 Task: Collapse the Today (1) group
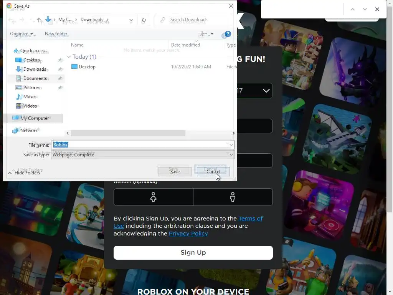coord(69,57)
